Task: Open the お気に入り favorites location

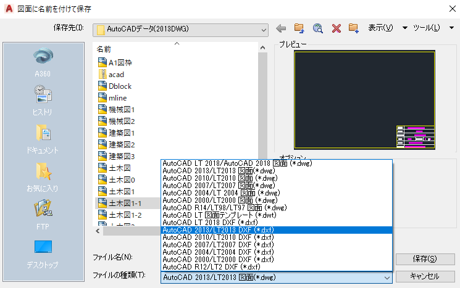Action: (x=43, y=177)
